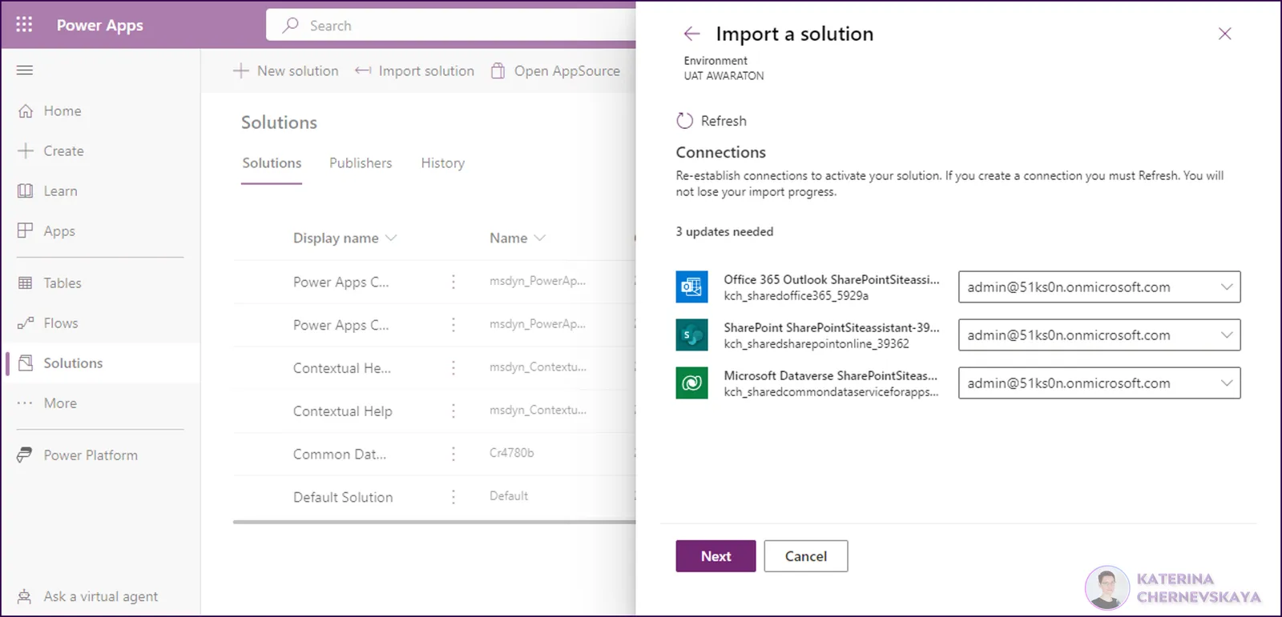Go back using the Import panel arrow
Viewport: 1282px width, 617px height.
[691, 34]
